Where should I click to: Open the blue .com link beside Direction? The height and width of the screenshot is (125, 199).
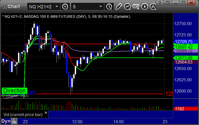click(31, 92)
